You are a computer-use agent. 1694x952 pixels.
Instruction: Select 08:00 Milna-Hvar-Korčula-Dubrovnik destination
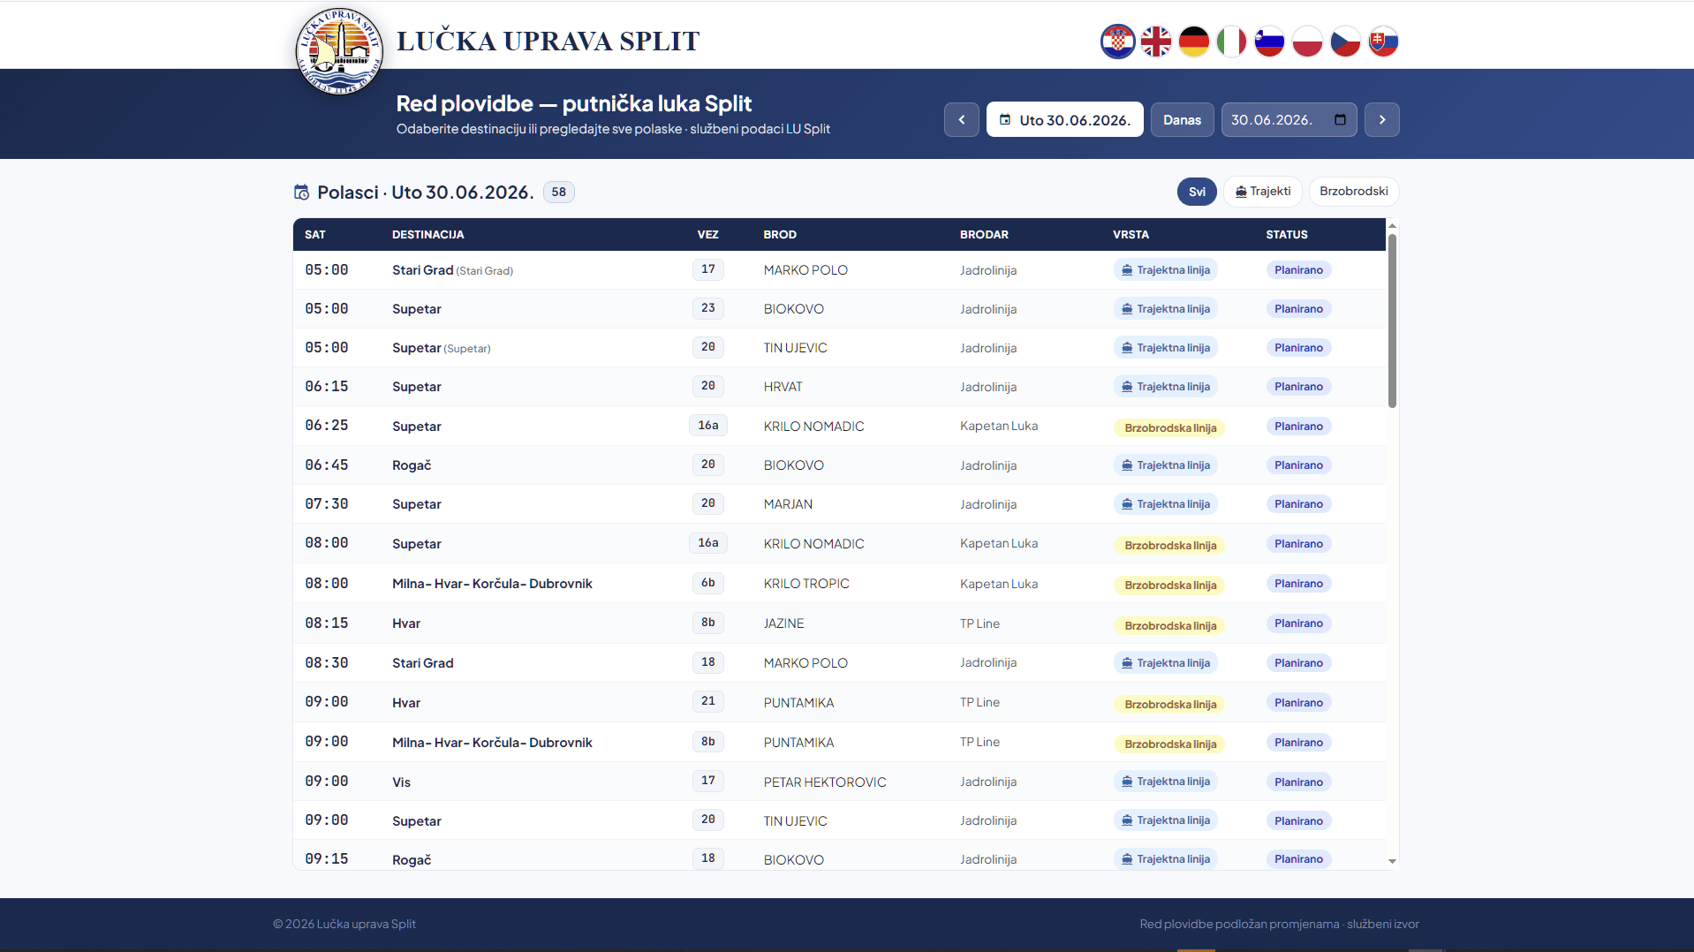pos(492,584)
